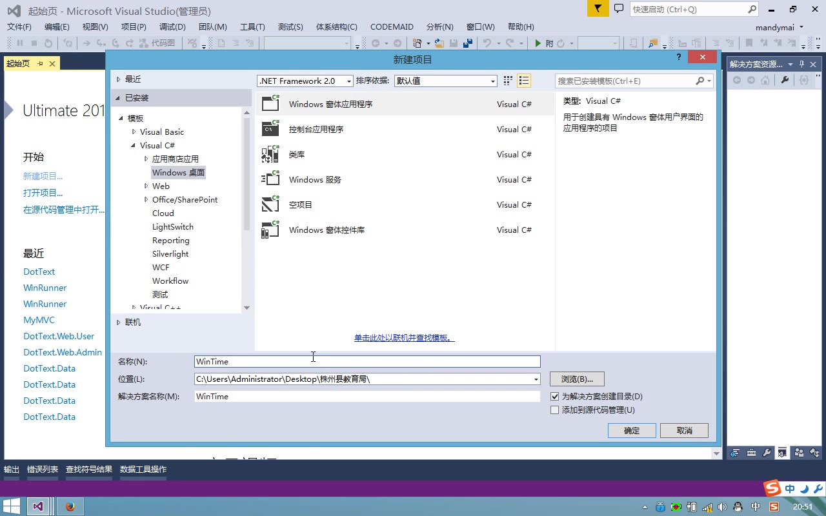Click the 确定 button
Viewport: 826px width, 516px height.
pos(632,430)
